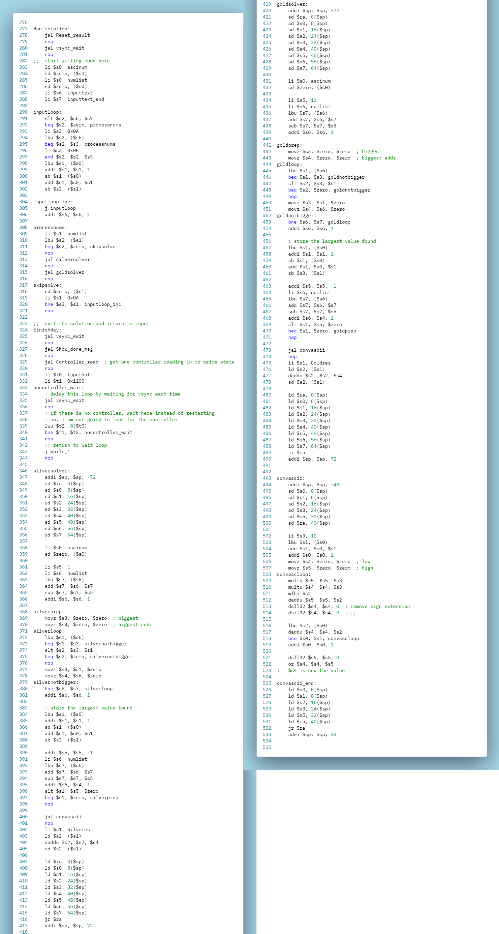499x934 pixels.
Task: Select "beq $s2, $zero, skipsolve" line
Action: (80, 246)
